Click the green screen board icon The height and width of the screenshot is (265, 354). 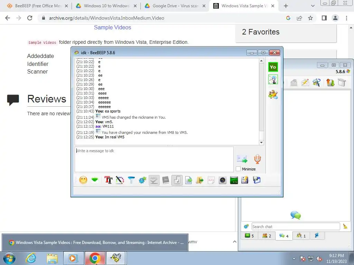(234, 180)
